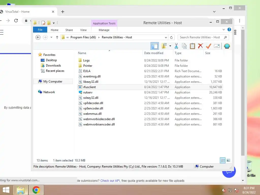Expand the ribbon with the chevron
Image resolution: width=260 pixels, height=195 pixels.
click(x=223, y=30)
